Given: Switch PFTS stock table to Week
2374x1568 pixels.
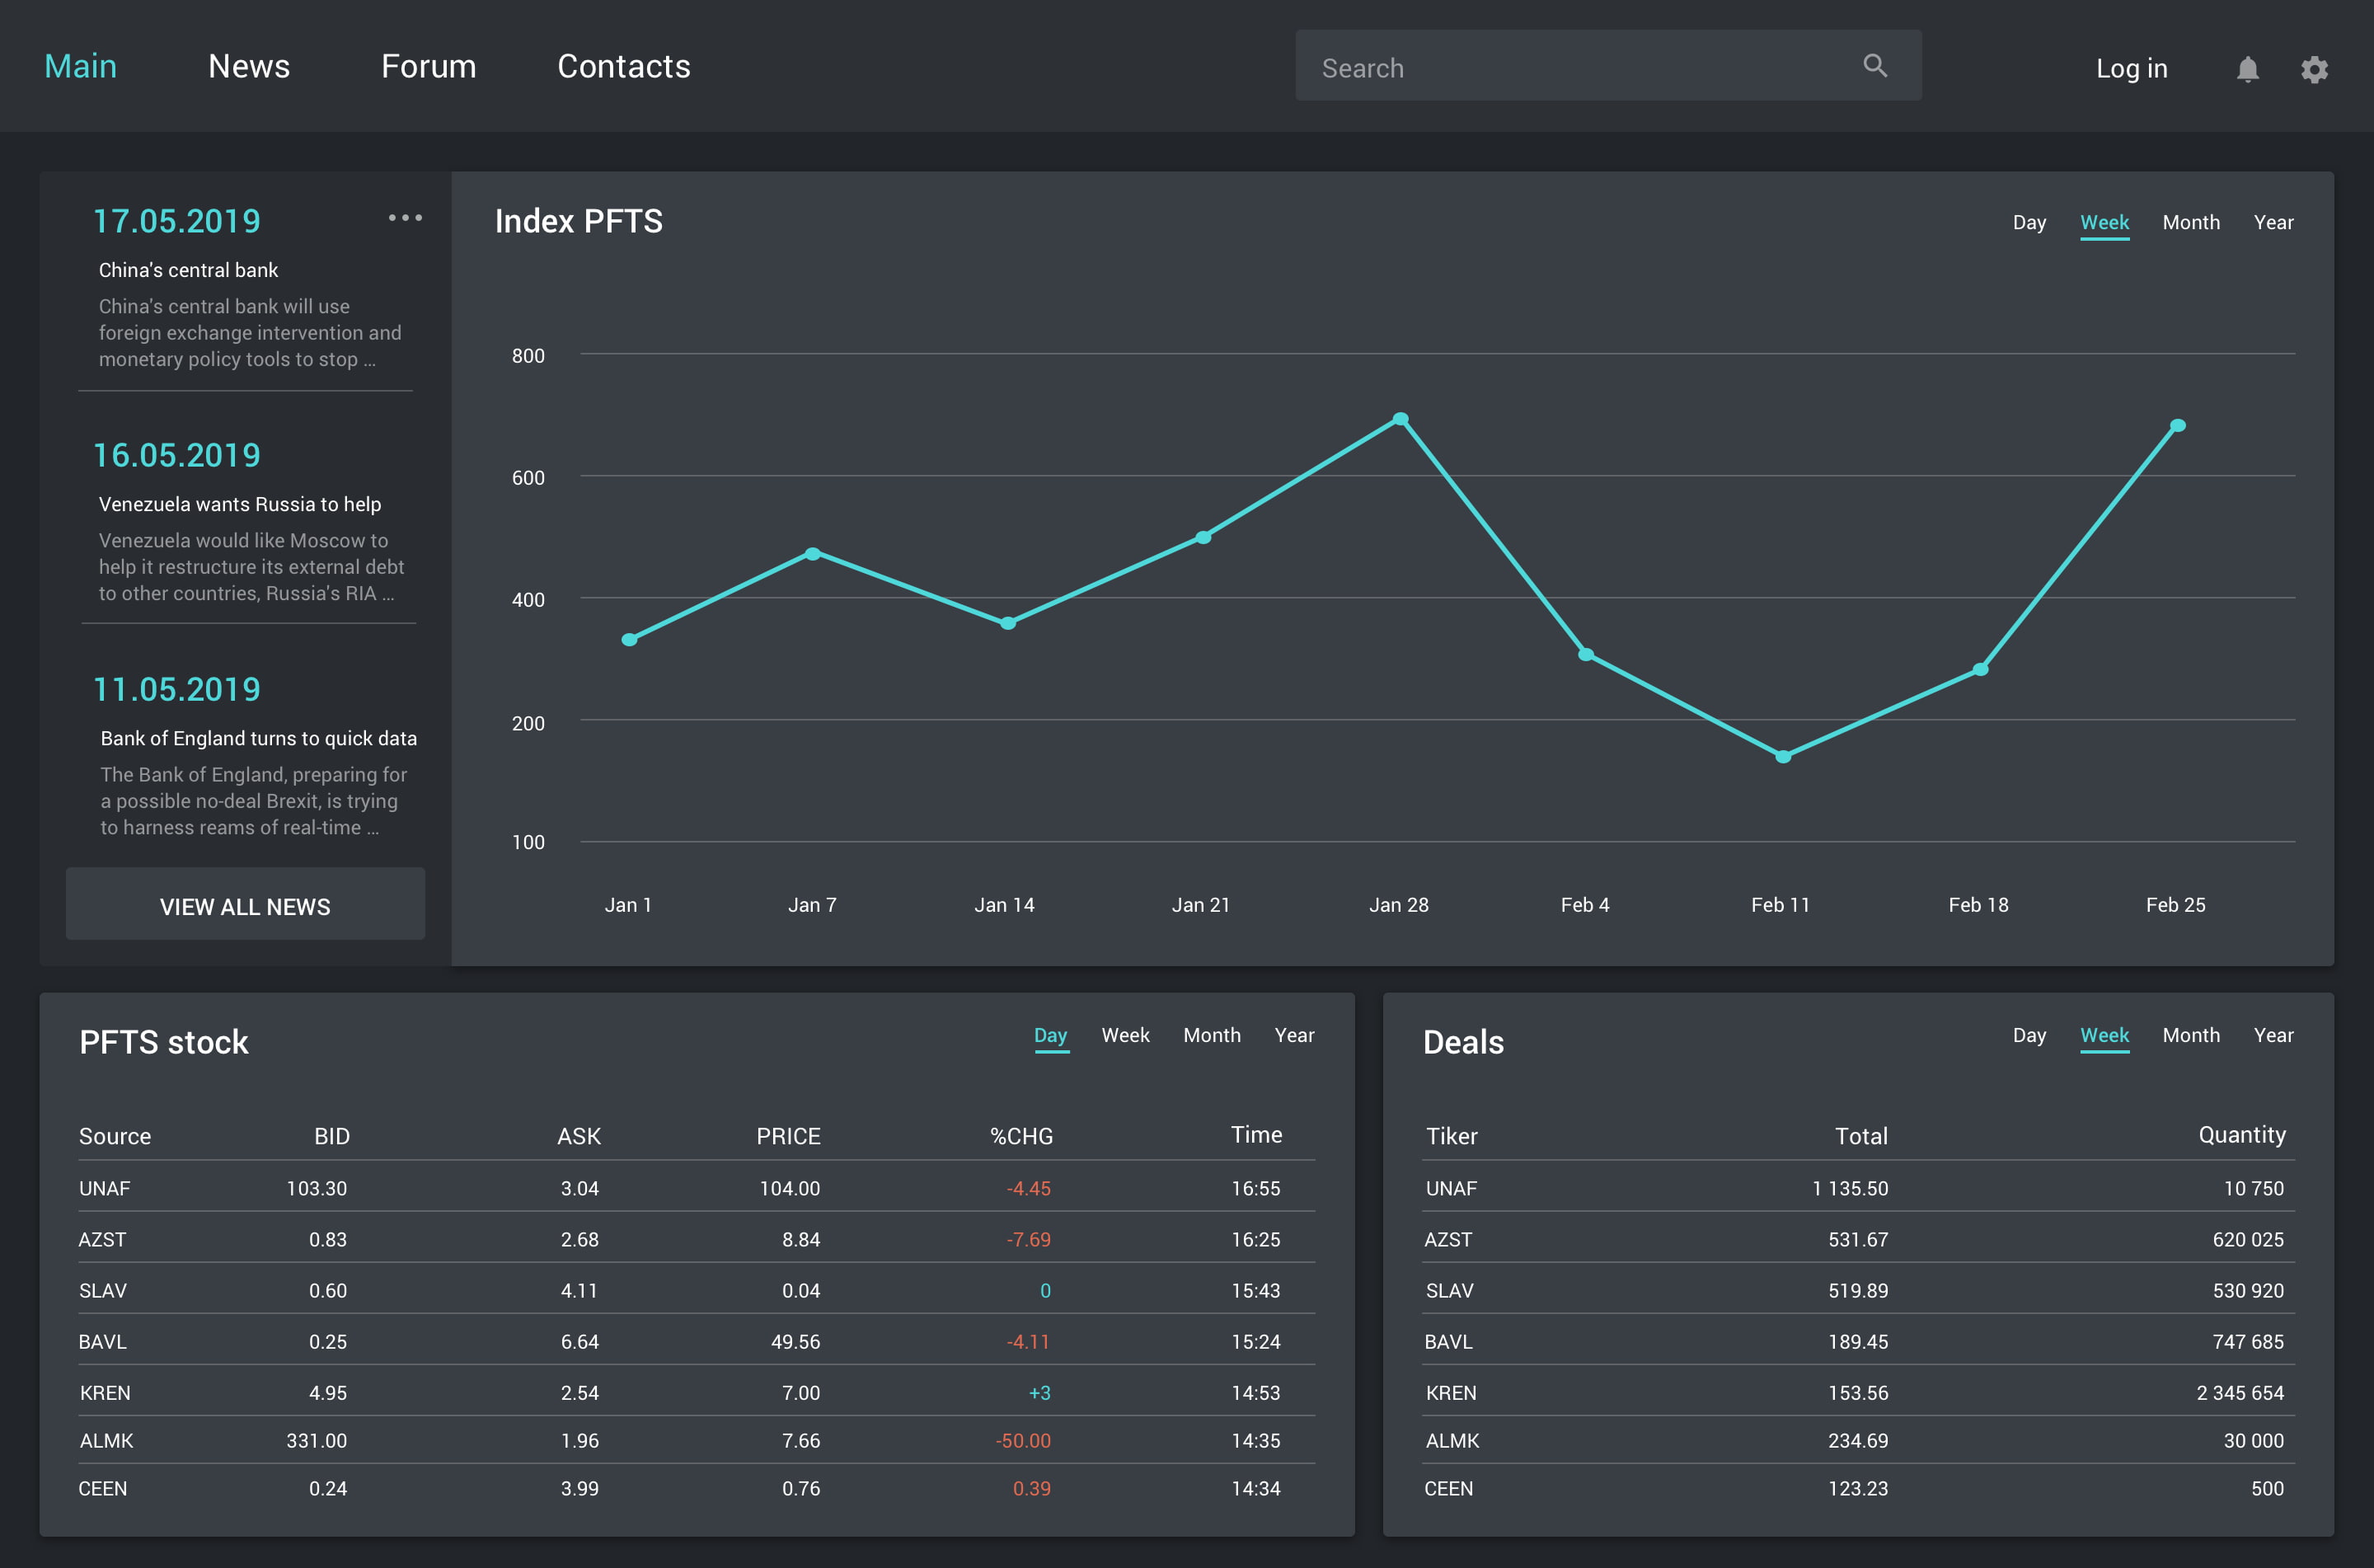Looking at the screenshot, I should tap(1124, 1035).
